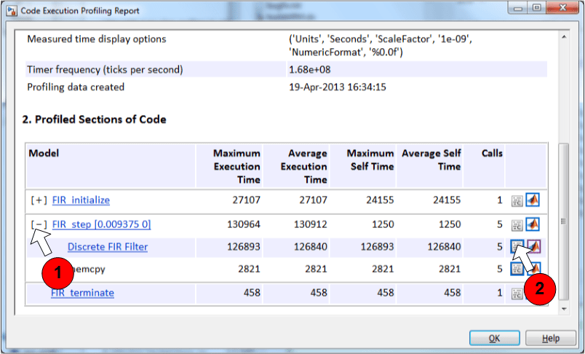Viewport: 585px width, 354px height.
Task: Click the OK button
Action: [494, 338]
